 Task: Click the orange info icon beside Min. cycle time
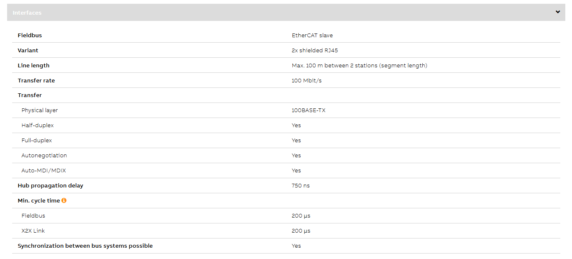coord(64,200)
